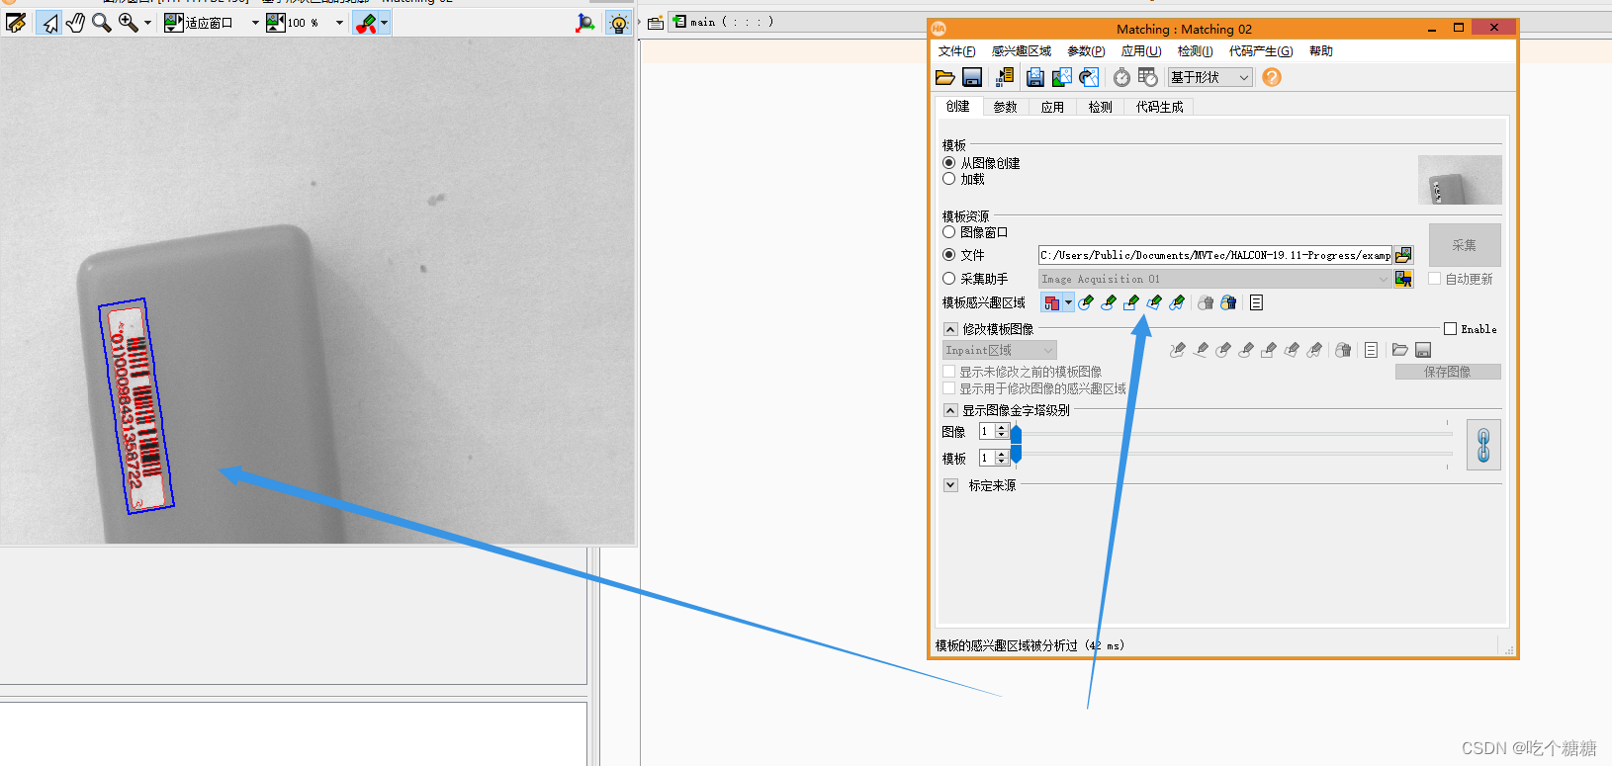The image size is (1612, 766).
Task: Collapse the '修改模板图像' section
Action: pos(950,329)
